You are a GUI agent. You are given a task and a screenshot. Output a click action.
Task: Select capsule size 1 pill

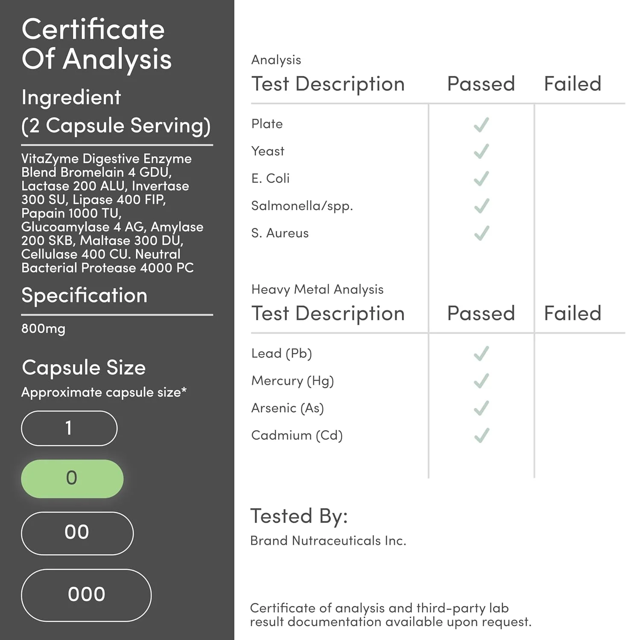click(x=69, y=428)
